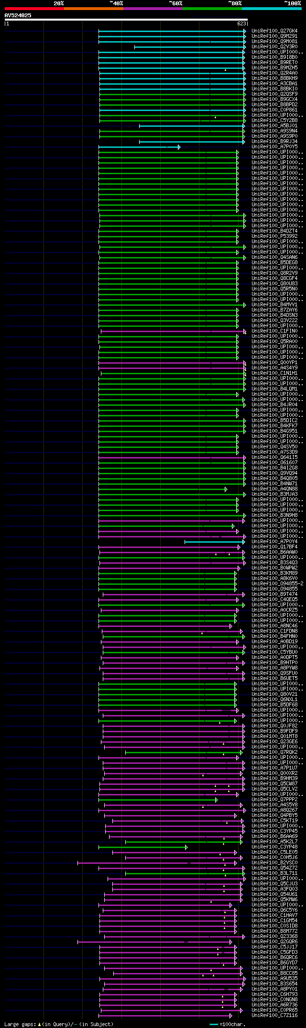Open UniRef100_B9RET0 hit
Screen dimensions: 306x1028
[274, 62]
